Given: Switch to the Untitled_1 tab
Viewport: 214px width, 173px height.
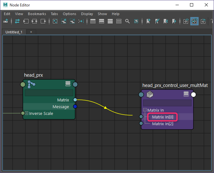Looking at the screenshot, I should tap(14, 32).
